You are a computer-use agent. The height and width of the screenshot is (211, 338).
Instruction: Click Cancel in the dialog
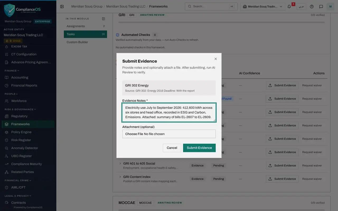172,148
